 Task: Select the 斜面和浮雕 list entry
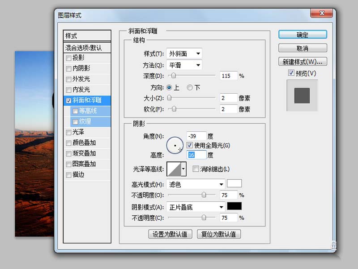[87, 100]
